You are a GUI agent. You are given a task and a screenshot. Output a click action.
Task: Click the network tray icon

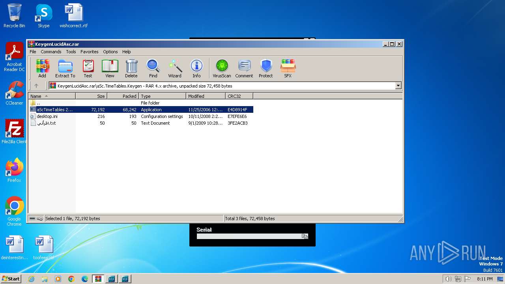coord(457,279)
